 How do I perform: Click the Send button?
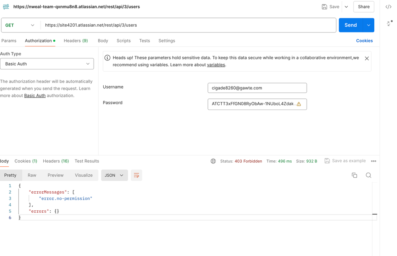(351, 25)
